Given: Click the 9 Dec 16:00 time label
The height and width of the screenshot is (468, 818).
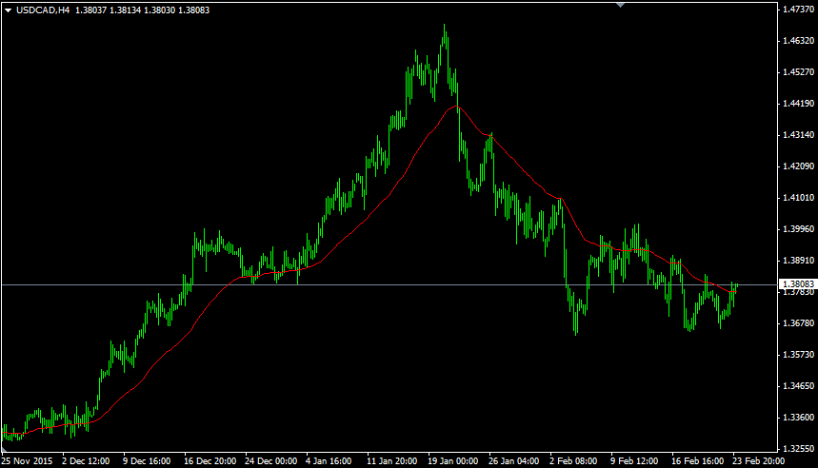Looking at the screenshot, I should coord(147,461).
